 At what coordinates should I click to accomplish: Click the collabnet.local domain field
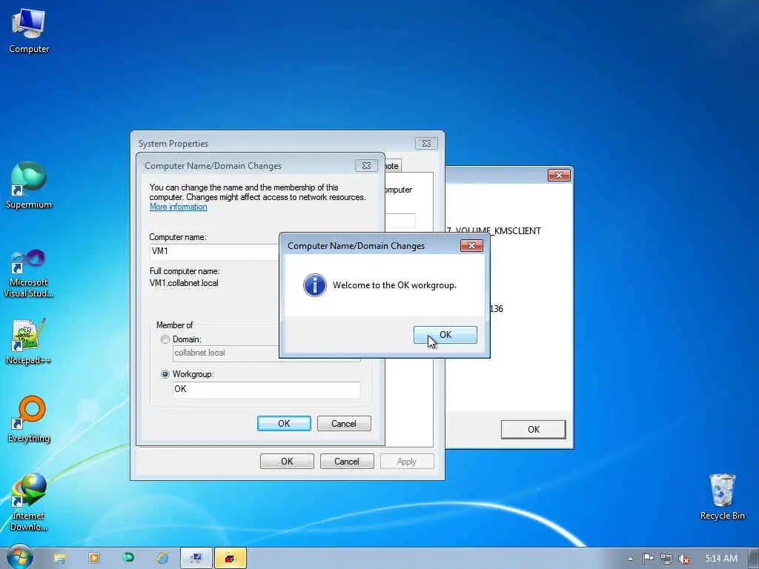coord(225,353)
